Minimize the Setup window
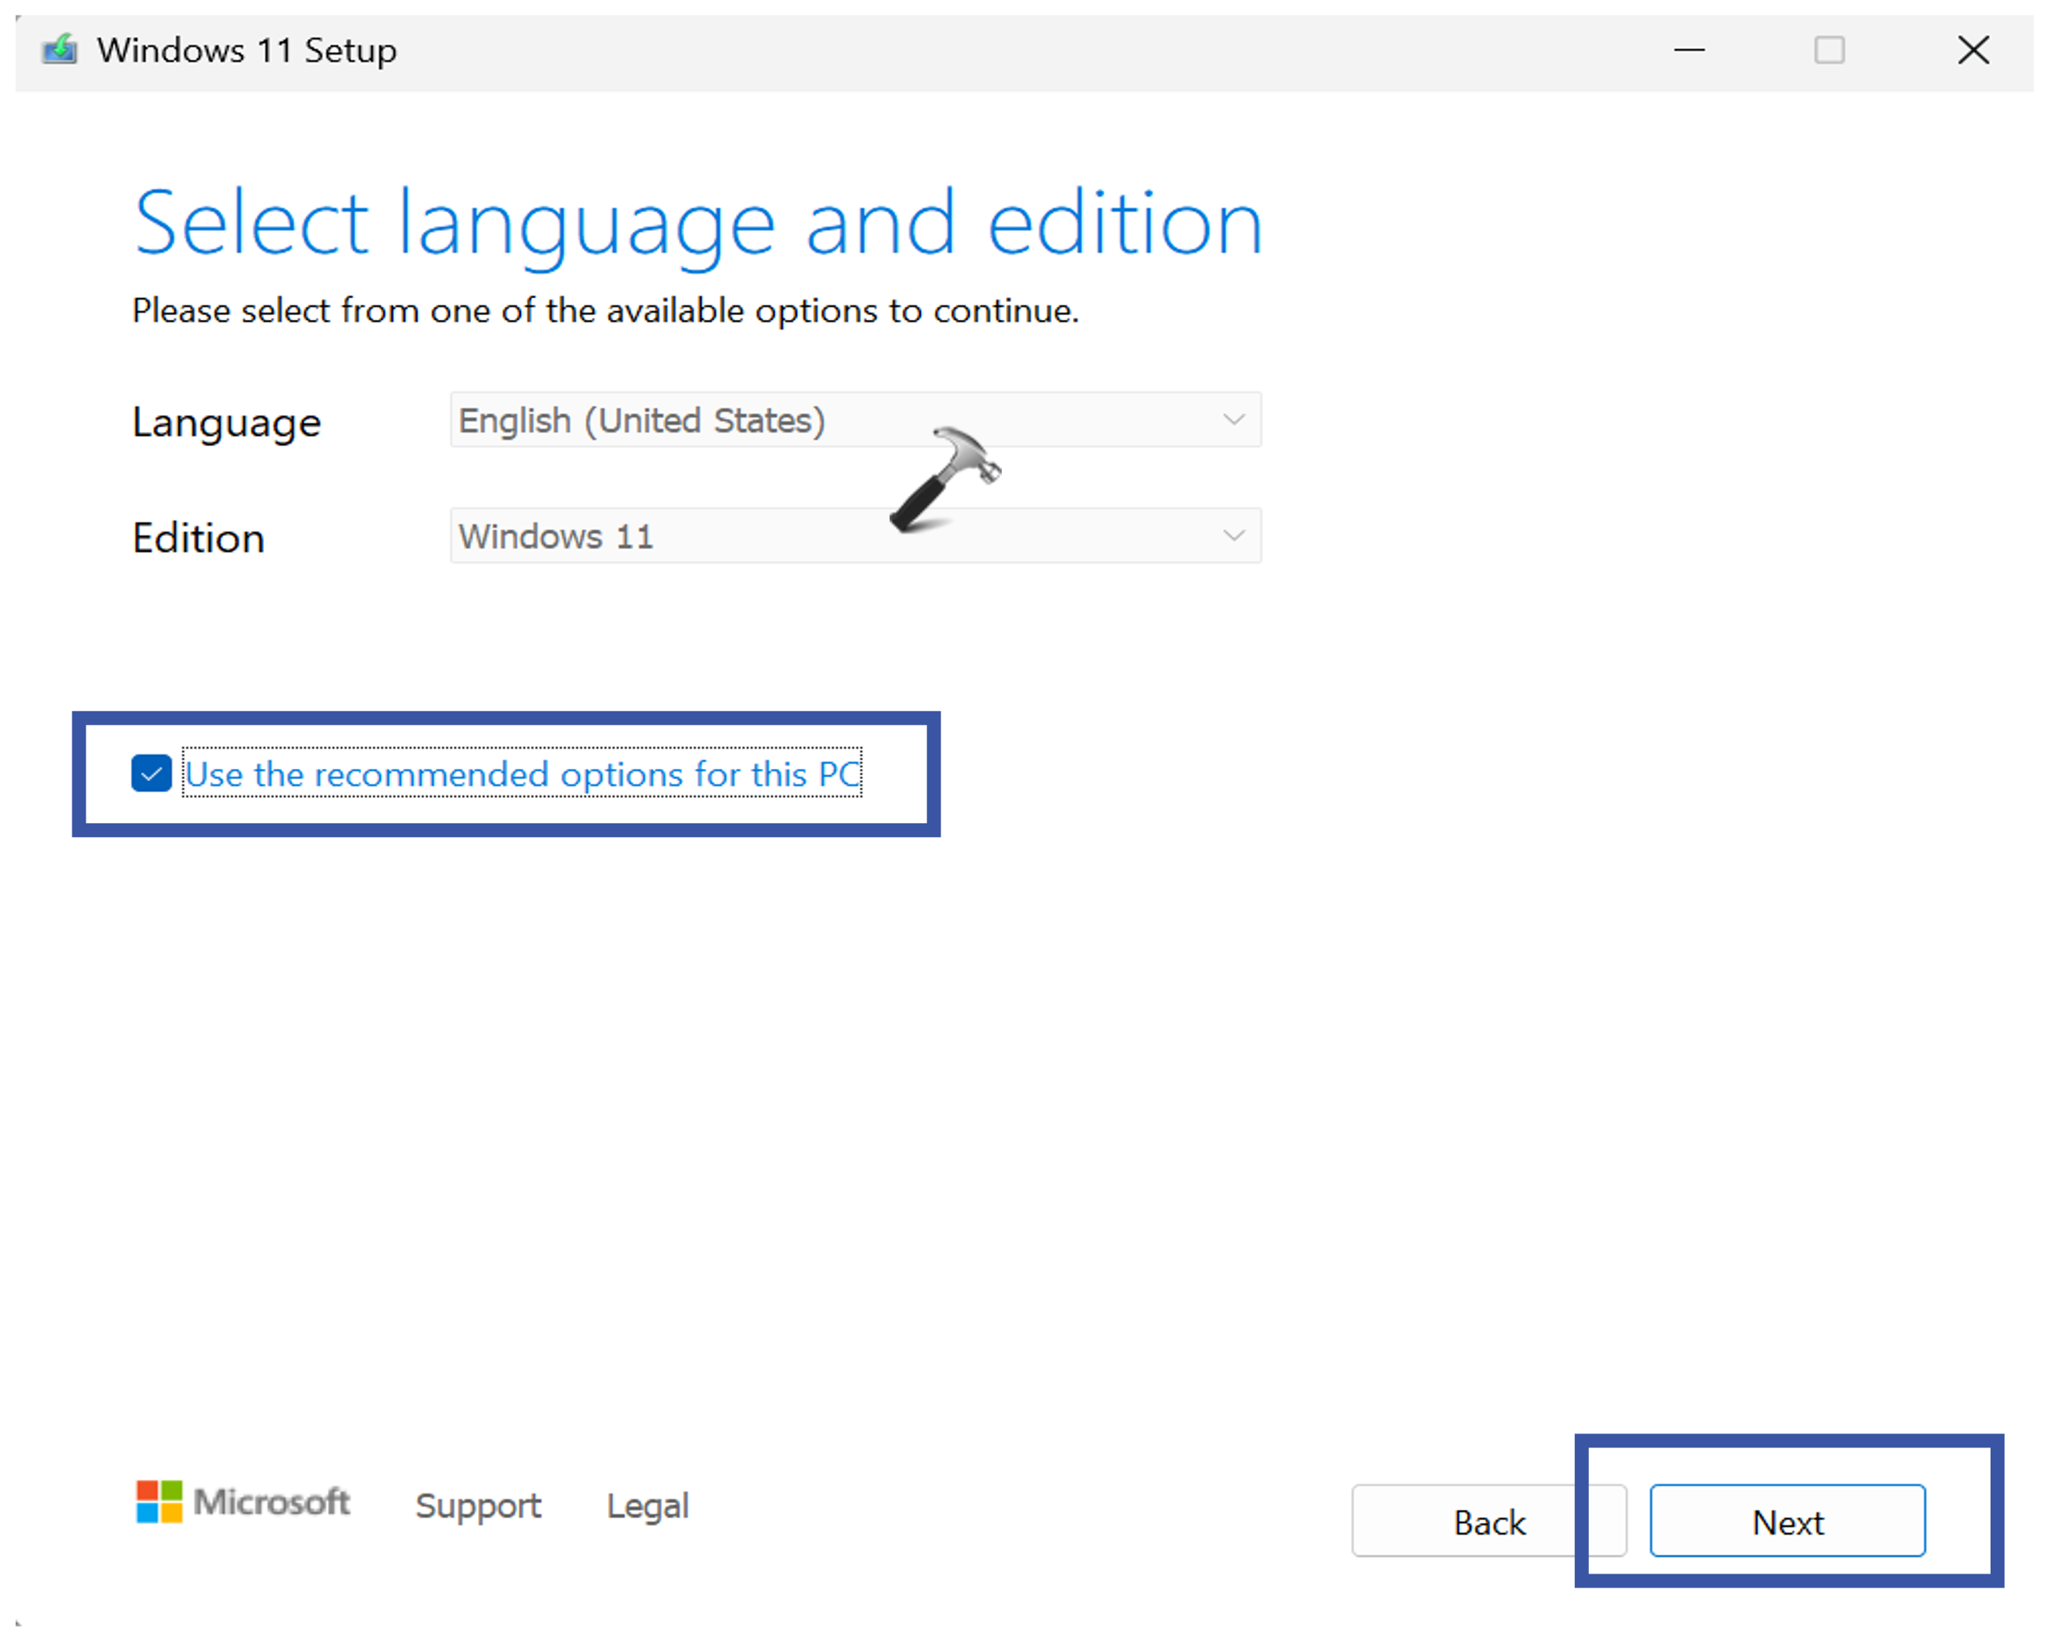 point(1689,49)
